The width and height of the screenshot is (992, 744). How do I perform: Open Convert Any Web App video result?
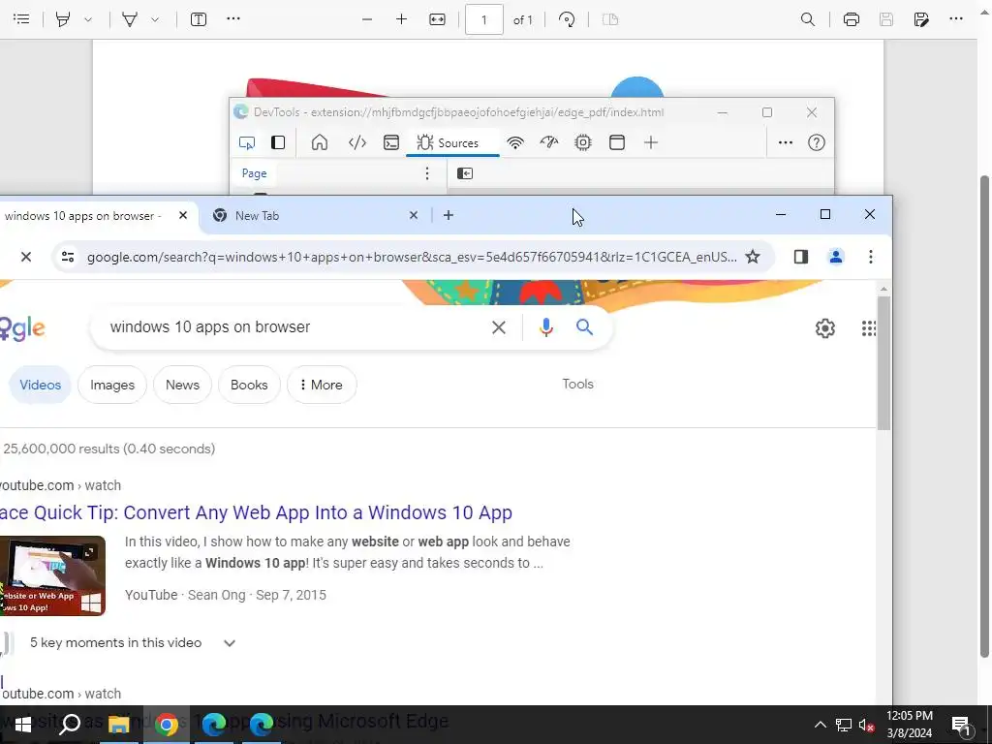click(x=256, y=512)
